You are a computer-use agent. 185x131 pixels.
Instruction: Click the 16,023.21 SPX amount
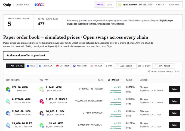[55, 111]
